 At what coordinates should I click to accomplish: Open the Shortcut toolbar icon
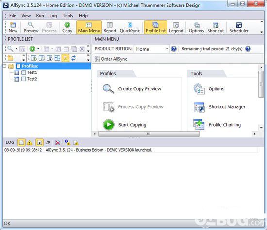coord(216,27)
